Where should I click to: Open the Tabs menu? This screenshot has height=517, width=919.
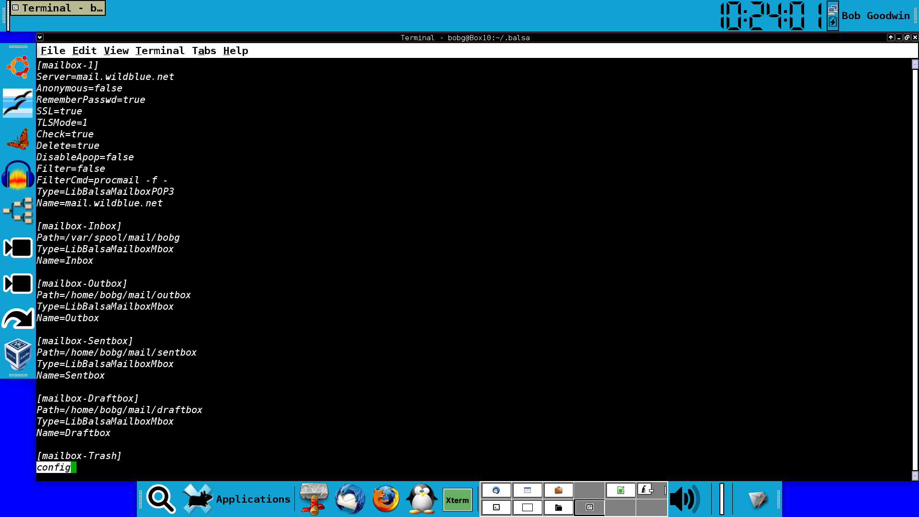tap(204, 51)
